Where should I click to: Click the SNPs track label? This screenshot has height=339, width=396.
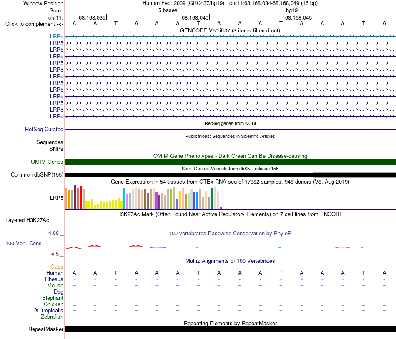click(56, 149)
